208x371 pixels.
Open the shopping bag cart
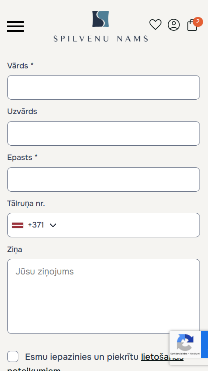(x=192, y=25)
